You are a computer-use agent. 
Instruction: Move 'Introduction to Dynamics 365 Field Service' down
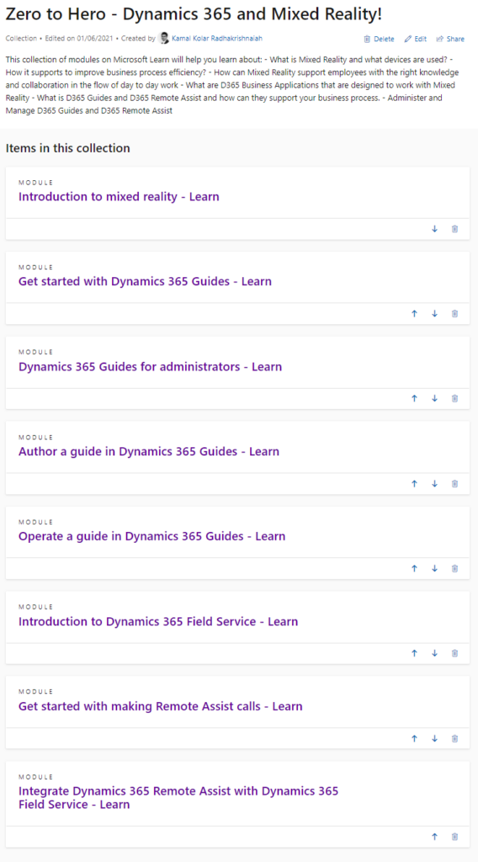434,653
